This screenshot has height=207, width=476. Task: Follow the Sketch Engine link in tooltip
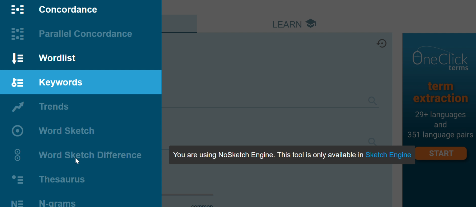(388, 155)
